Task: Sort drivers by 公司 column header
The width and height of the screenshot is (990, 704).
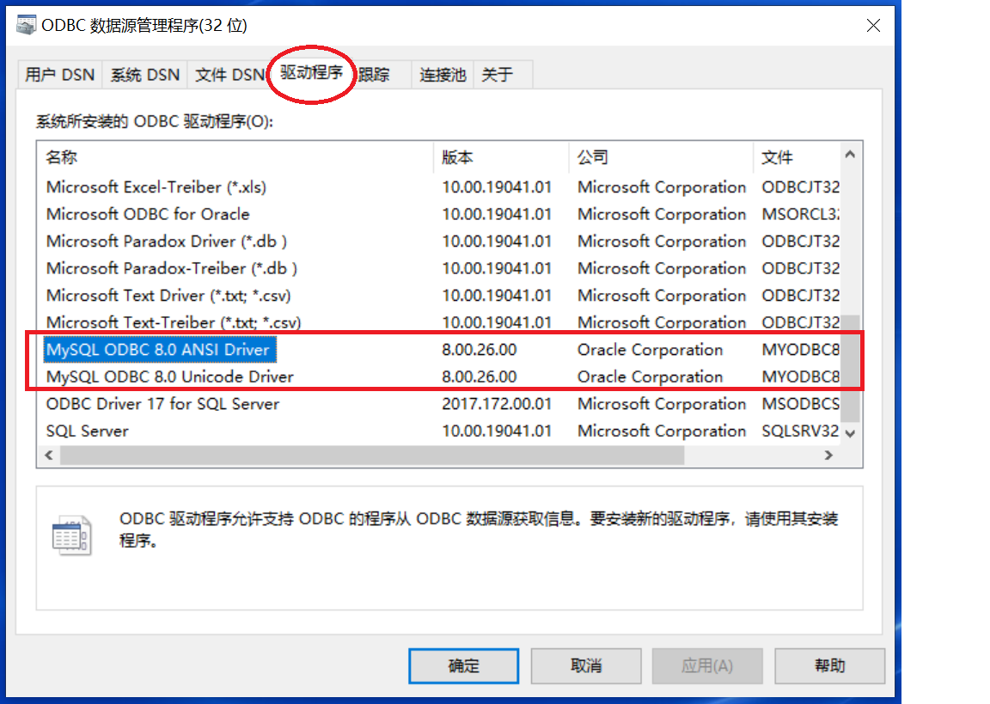Action: [x=661, y=157]
